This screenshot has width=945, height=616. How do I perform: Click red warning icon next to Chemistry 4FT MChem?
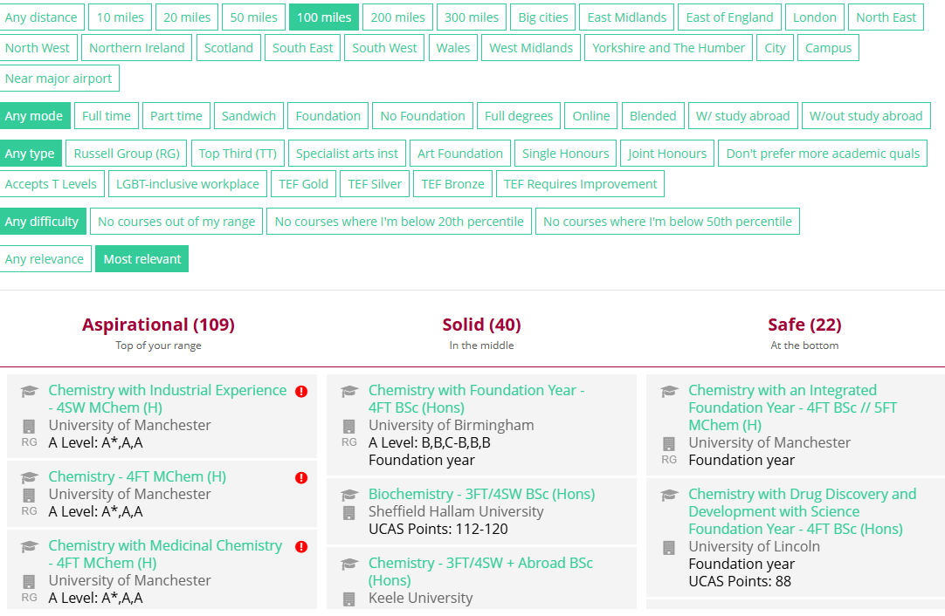pos(301,478)
